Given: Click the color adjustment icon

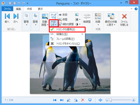Looking at the screenshot, I should click(x=77, y=20).
